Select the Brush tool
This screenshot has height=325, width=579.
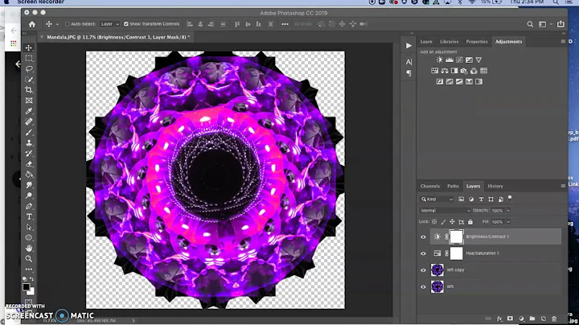tap(29, 132)
